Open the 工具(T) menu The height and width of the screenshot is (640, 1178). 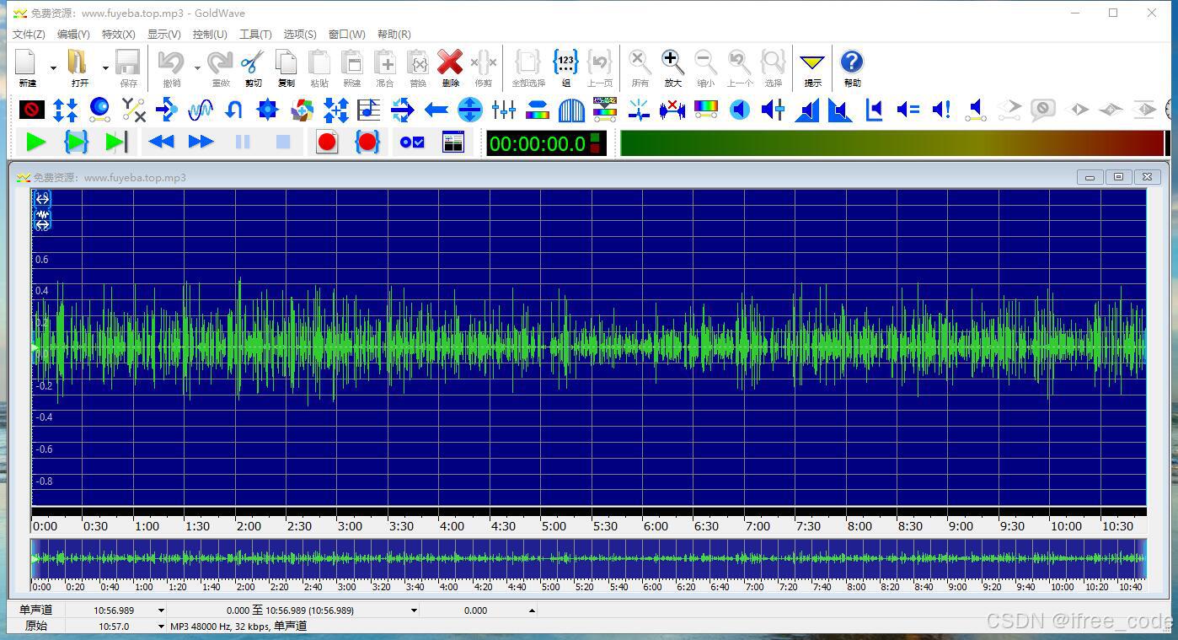tap(255, 35)
